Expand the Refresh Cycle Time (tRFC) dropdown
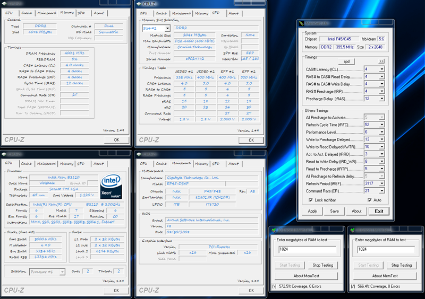Screen dimensions: 425x299 (381, 125)
